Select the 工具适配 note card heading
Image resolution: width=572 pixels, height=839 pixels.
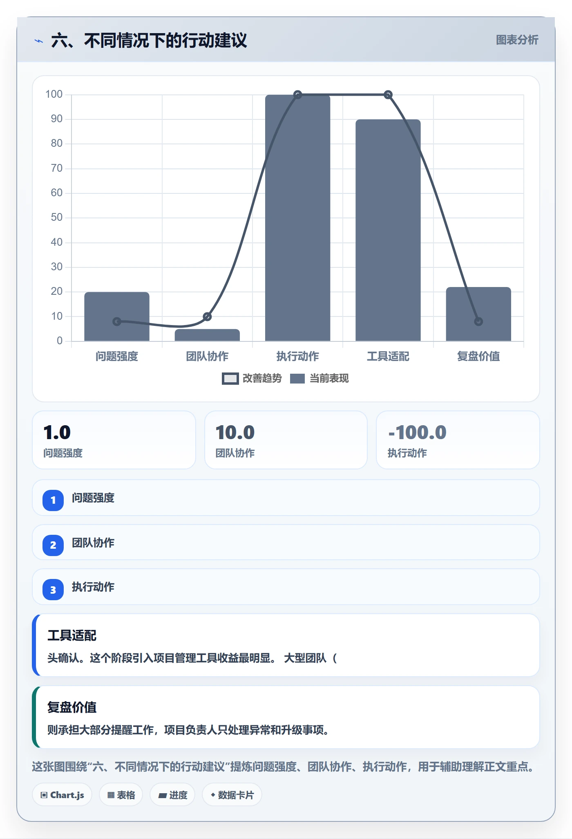tap(72, 635)
